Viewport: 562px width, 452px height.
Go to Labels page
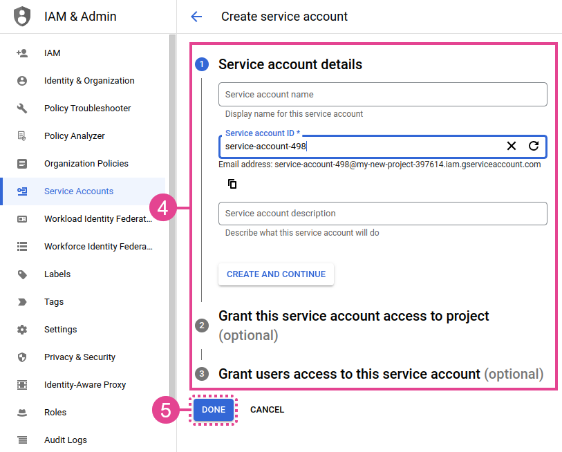tap(83, 274)
